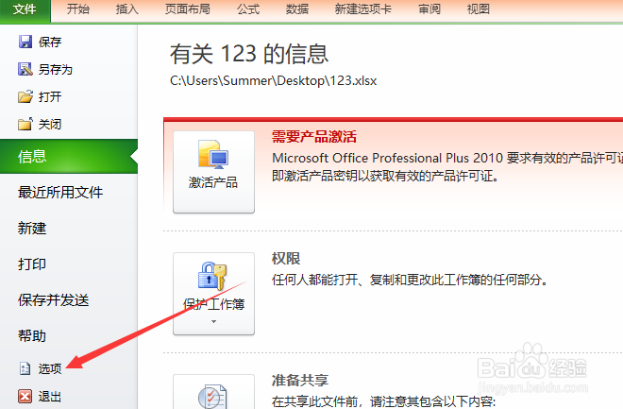Switch to the 开始 (Home) tab
The image size is (623, 409).
pos(77,9)
